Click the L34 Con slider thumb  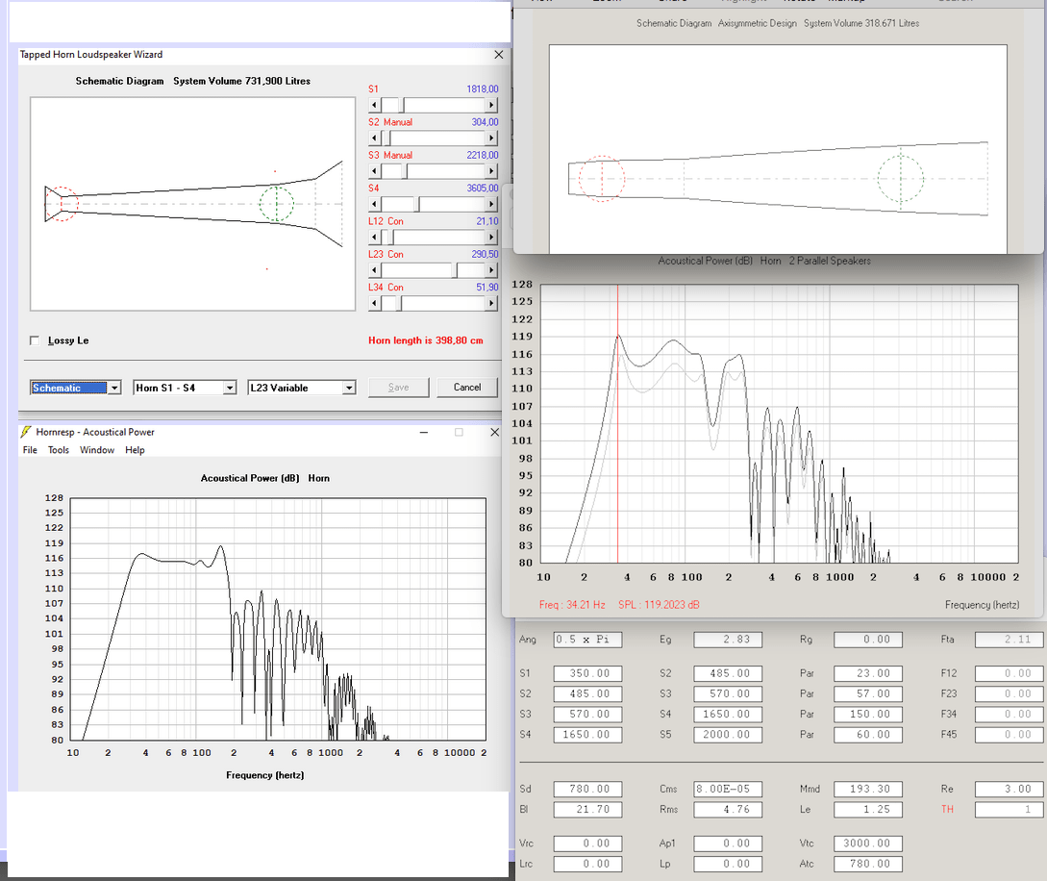coord(399,303)
